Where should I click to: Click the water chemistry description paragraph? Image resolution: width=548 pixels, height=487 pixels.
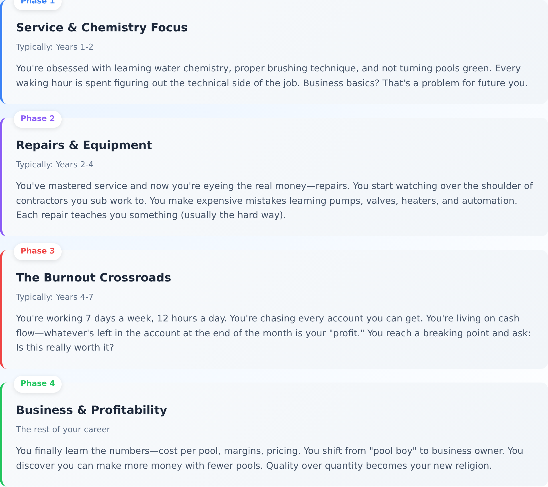coord(271,76)
